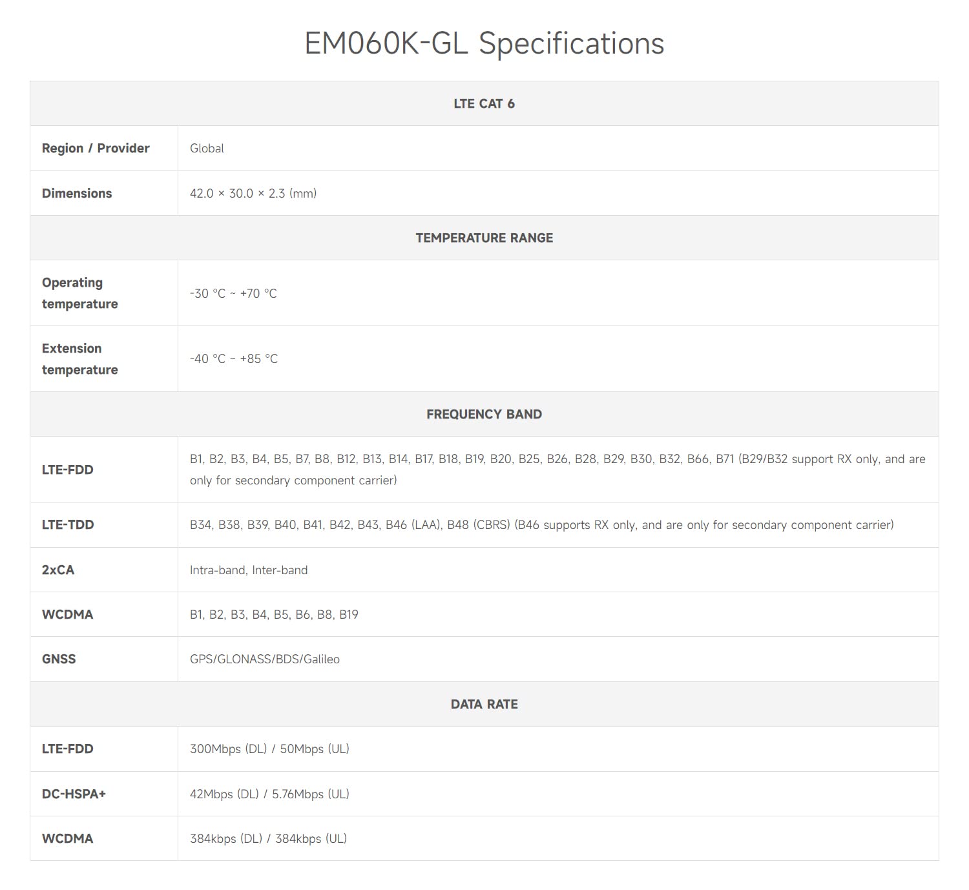Click the Region / Provider row label
This screenshot has width=969, height=890.
[96, 148]
